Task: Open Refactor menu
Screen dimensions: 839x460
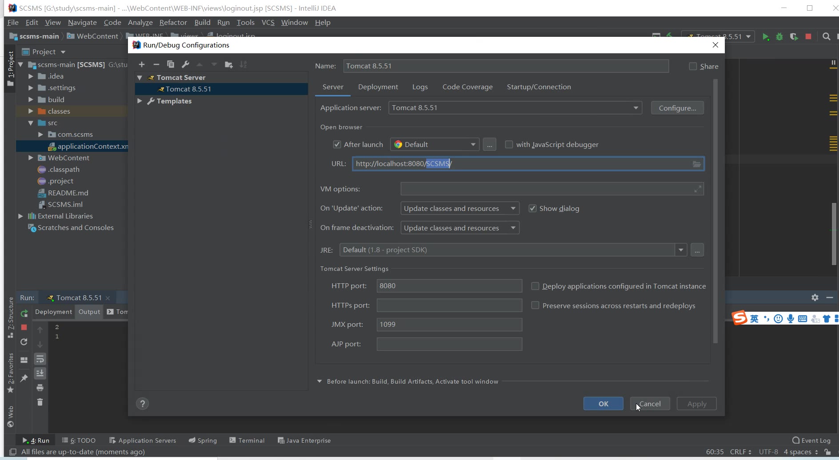Action: (x=173, y=22)
